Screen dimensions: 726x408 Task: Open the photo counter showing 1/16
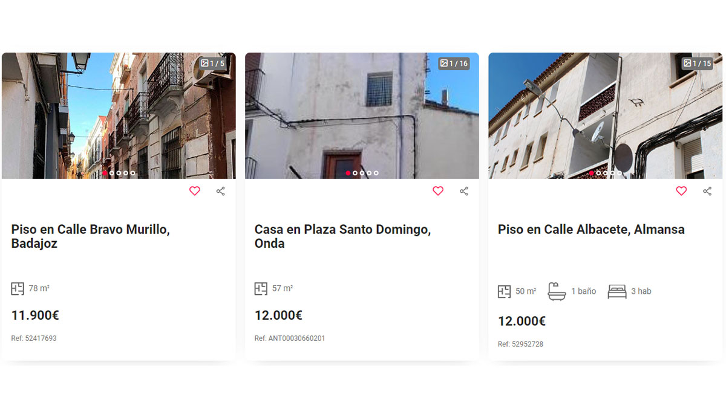point(454,62)
